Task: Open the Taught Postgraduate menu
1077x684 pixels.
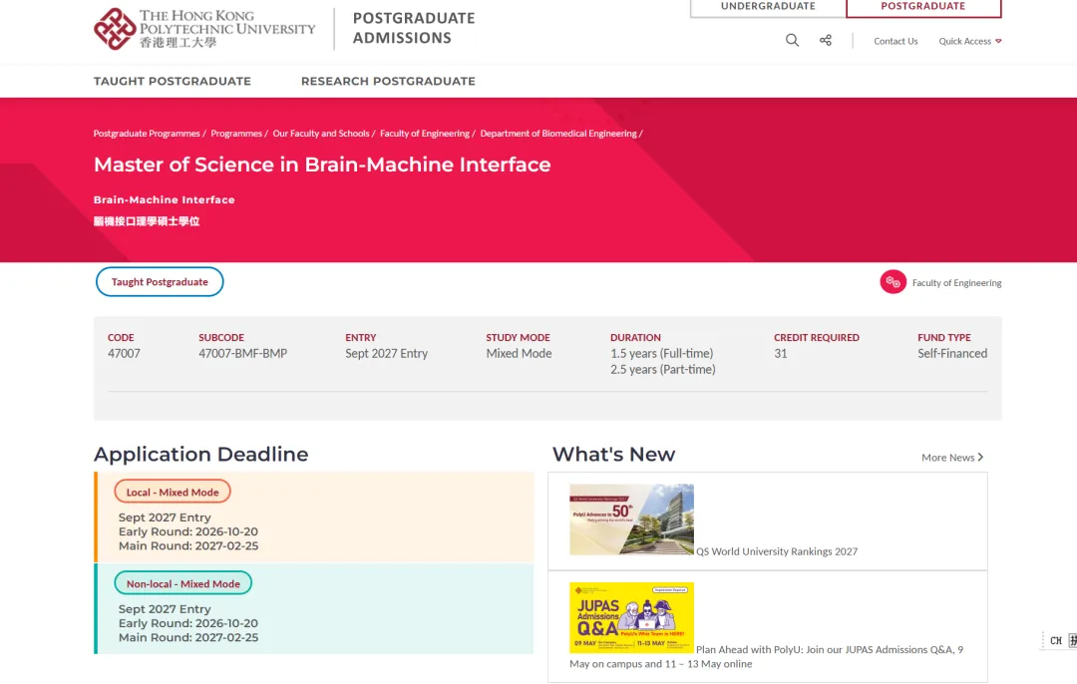Action: click(x=173, y=81)
